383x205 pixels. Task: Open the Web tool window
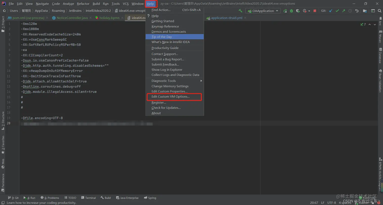point(3,163)
